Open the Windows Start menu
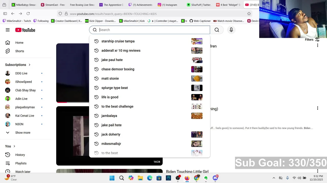 coord(112,178)
